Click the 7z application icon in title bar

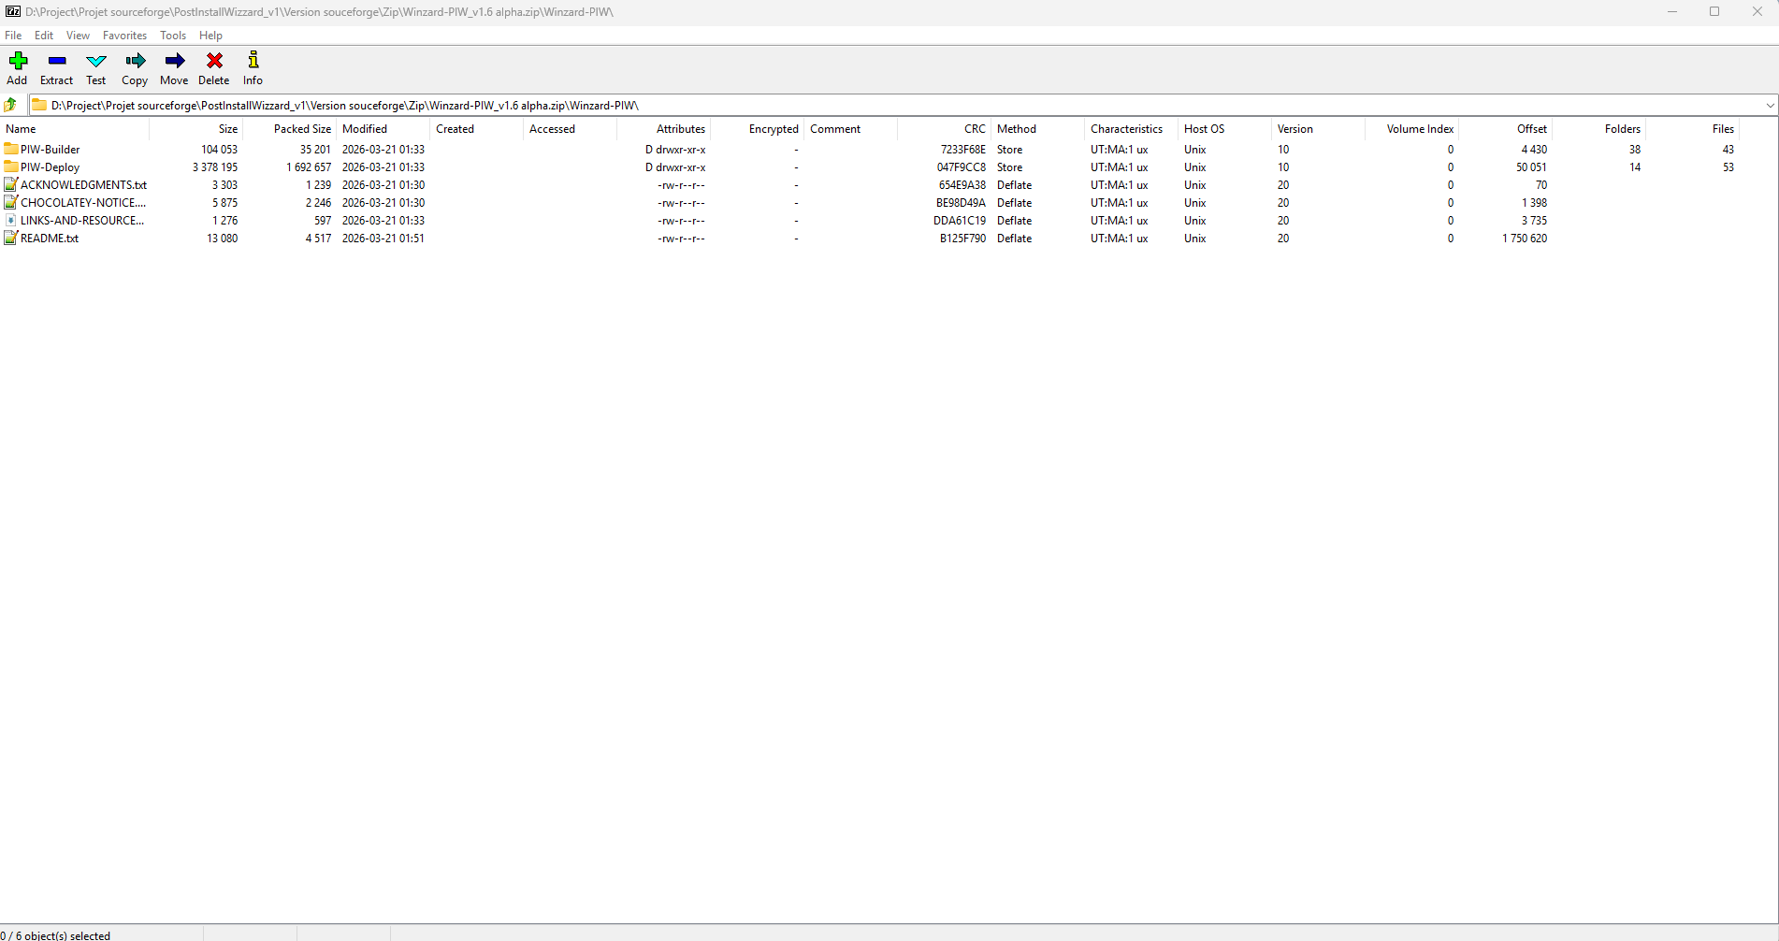pyautogui.click(x=13, y=11)
